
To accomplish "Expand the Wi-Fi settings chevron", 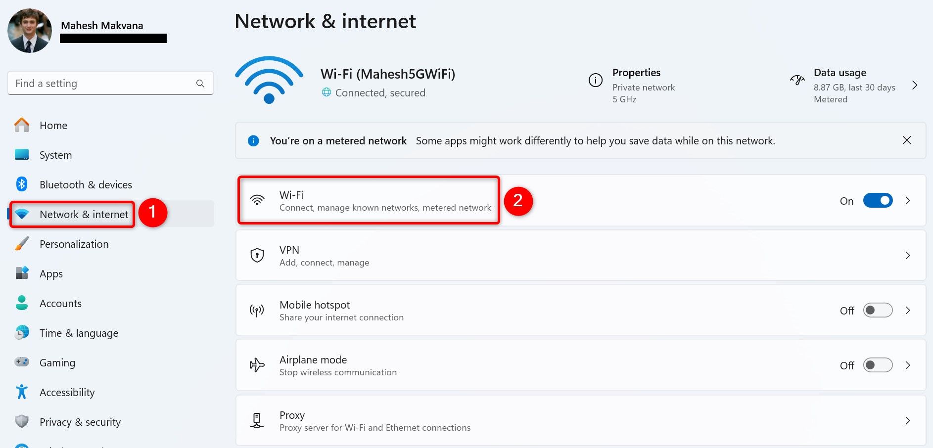I will (x=908, y=200).
